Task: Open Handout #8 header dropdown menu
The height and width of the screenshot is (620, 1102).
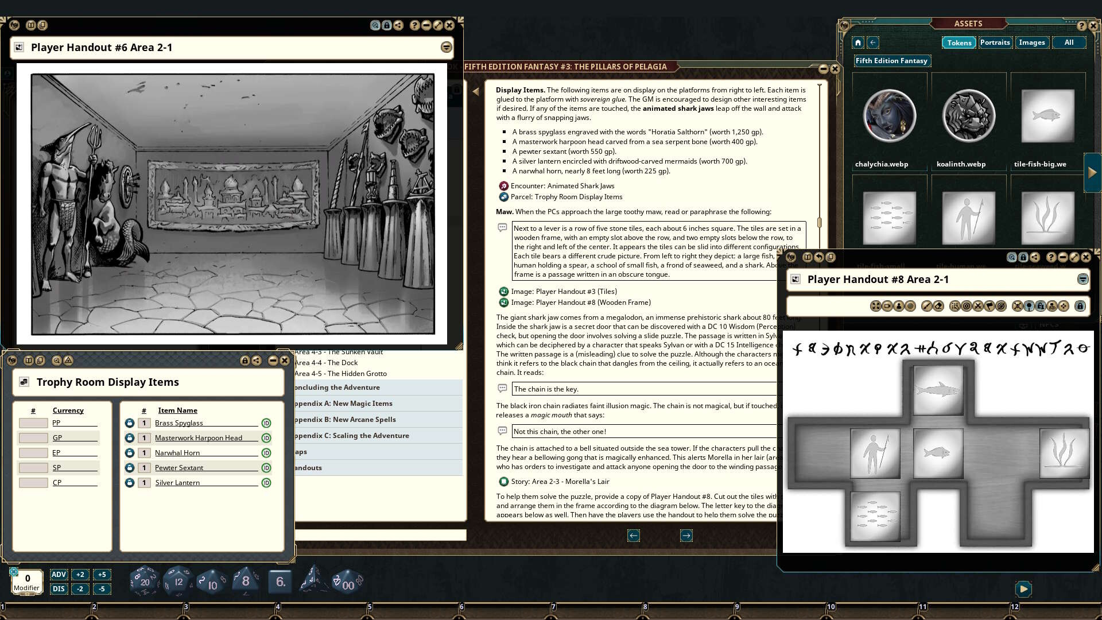Action: (1082, 280)
